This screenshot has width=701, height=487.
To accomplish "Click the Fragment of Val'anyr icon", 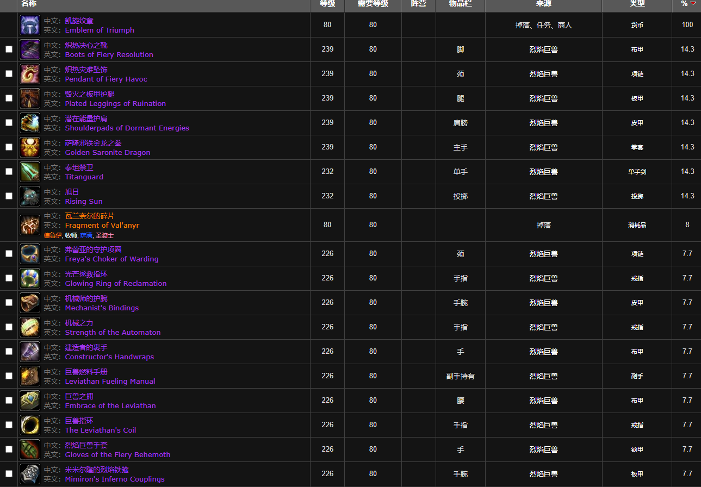I will point(30,225).
